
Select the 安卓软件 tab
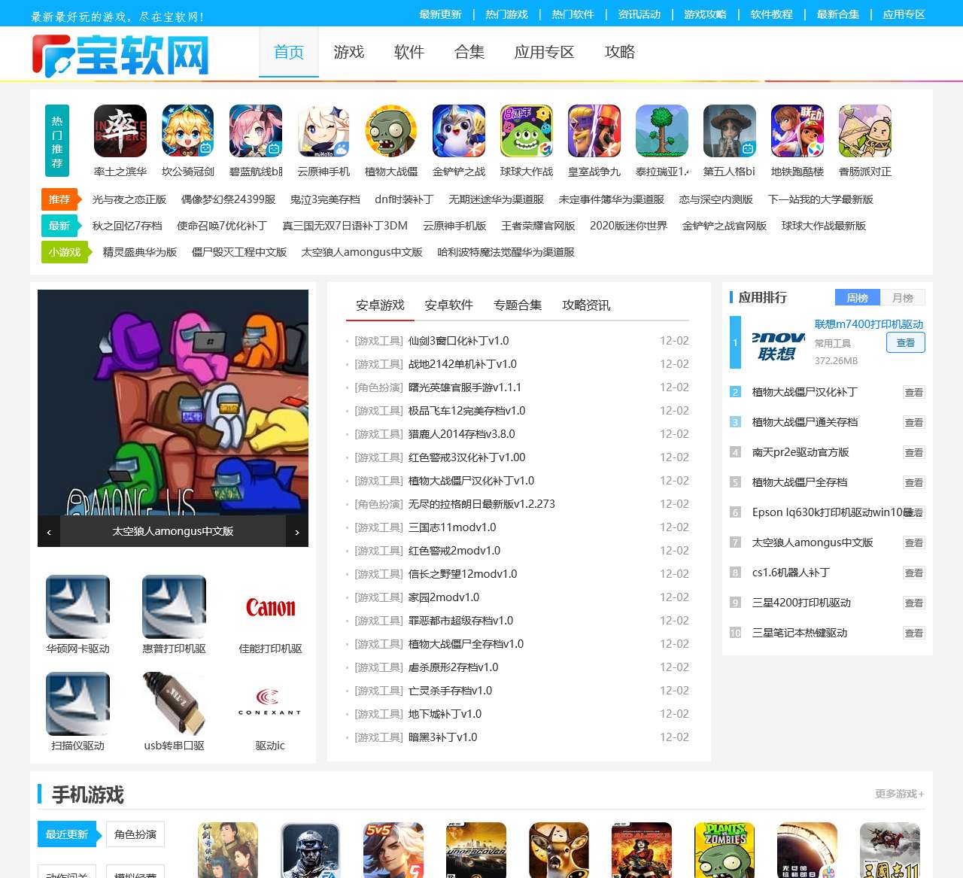449,305
